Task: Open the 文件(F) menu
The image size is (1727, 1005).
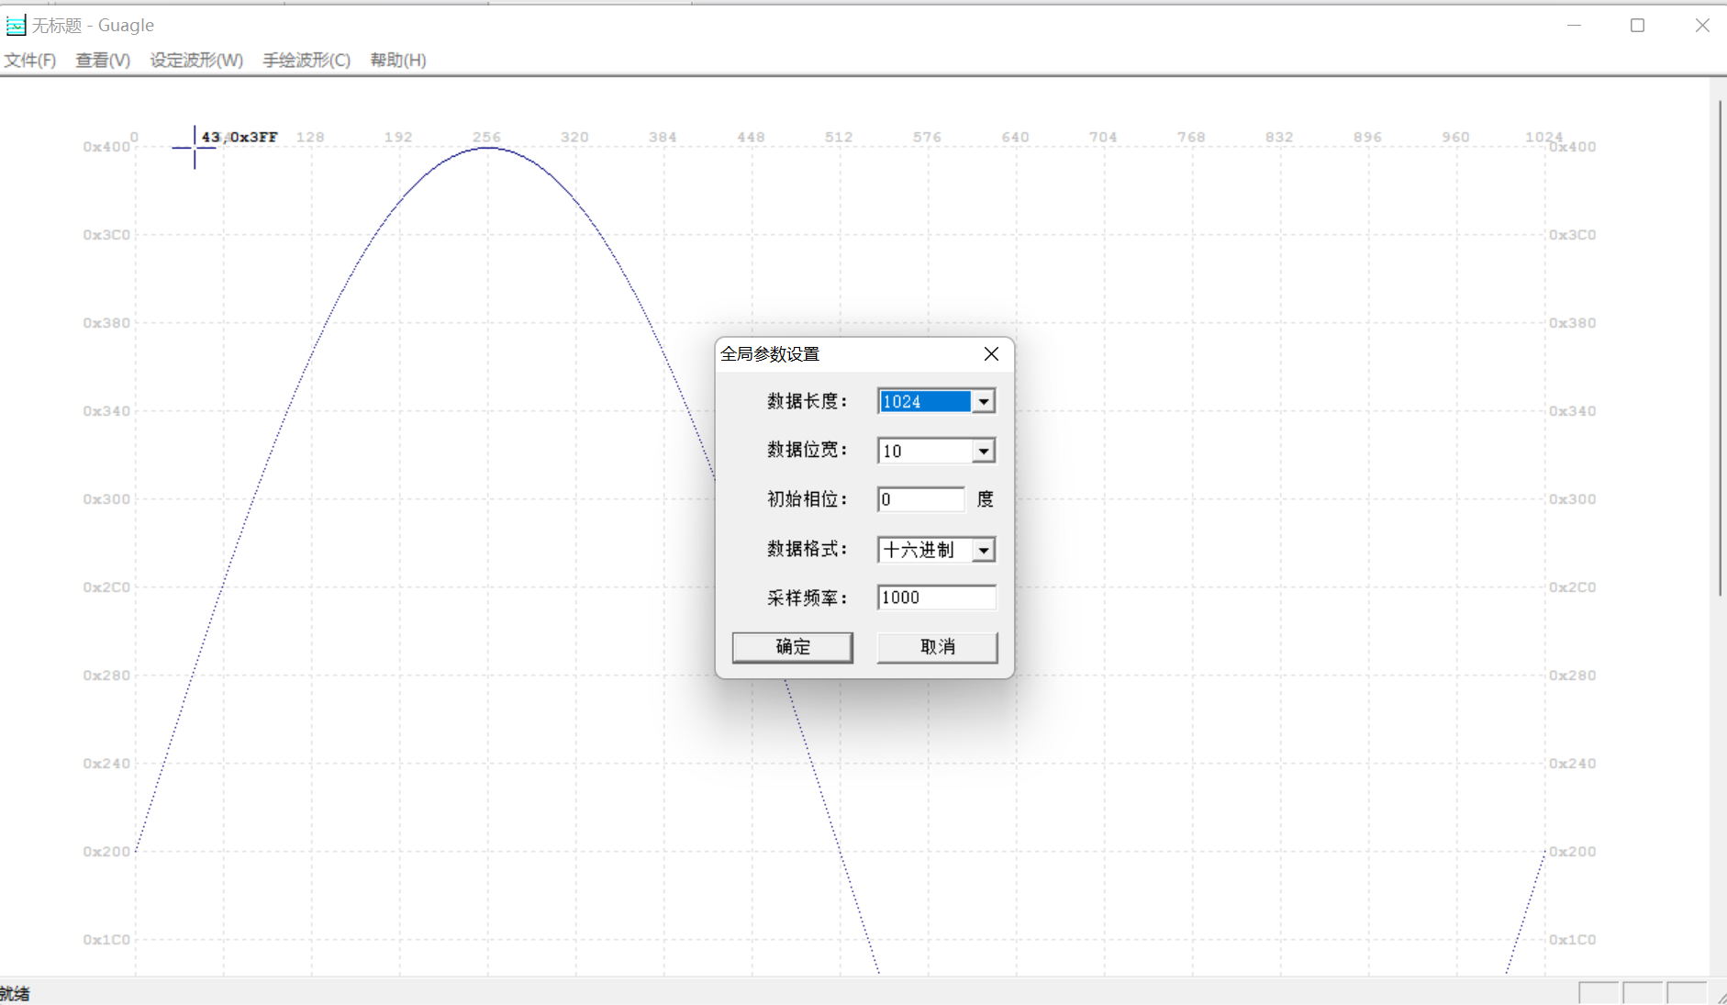Action: pyautogui.click(x=30, y=60)
